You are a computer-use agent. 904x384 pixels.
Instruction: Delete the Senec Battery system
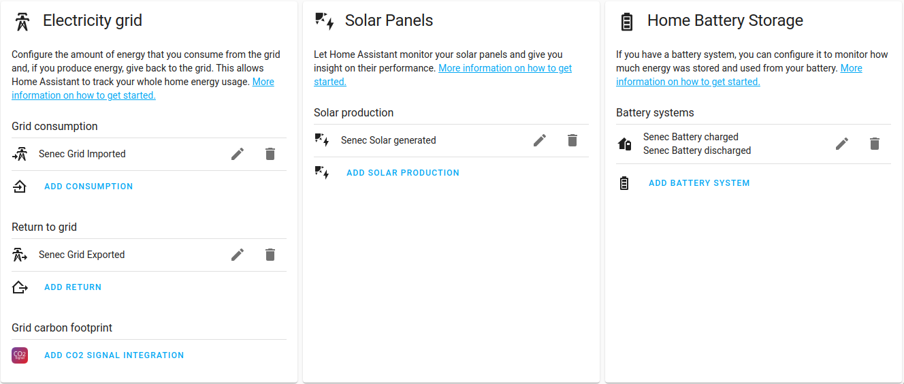[x=875, y=144]
